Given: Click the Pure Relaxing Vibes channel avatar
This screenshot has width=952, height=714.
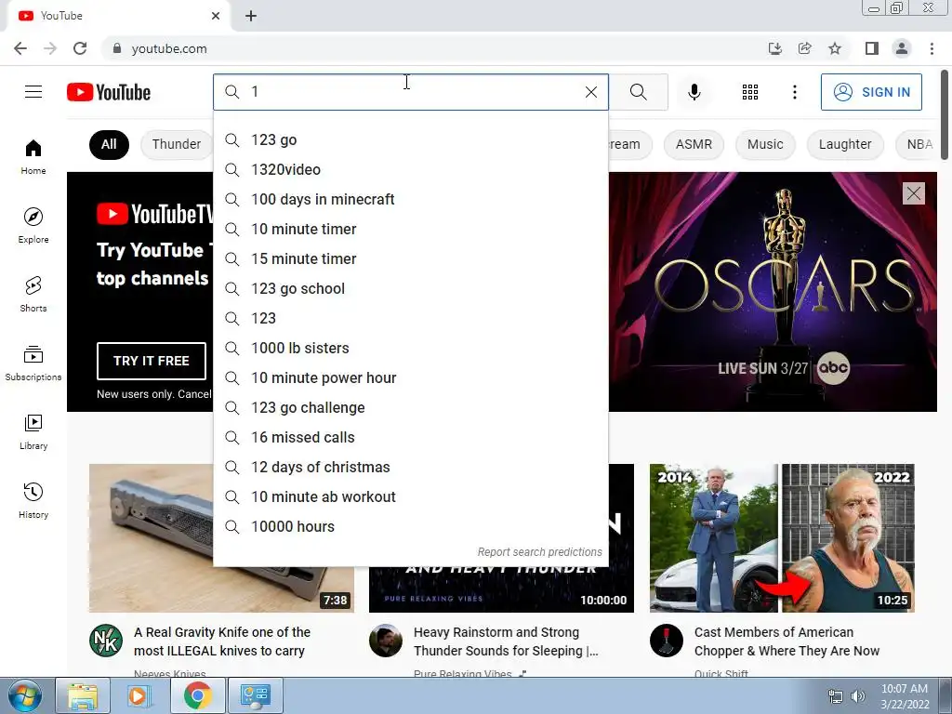Looking at the screenshot, I should [x=386, y=641].
